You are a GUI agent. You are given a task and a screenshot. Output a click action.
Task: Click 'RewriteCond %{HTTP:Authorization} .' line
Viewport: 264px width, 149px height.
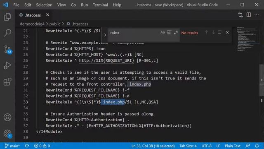[87, 120]
